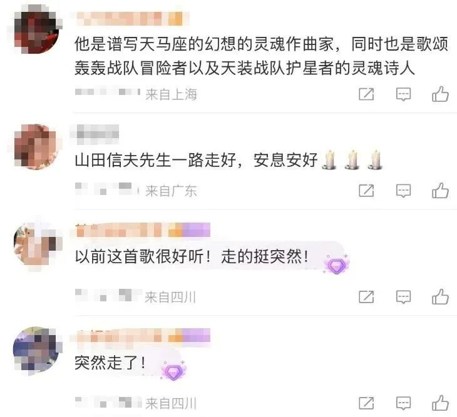Reply to the 上海 comment
Screen dimensions: 457x417
[403, 94]
